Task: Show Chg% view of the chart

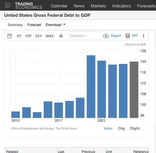Action: [135, 128]
